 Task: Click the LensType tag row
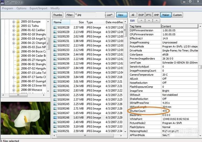163,63
